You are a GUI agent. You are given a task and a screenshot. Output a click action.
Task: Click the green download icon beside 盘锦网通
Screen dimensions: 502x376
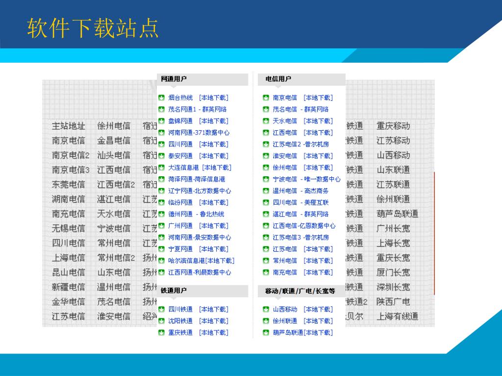(162, 121)
